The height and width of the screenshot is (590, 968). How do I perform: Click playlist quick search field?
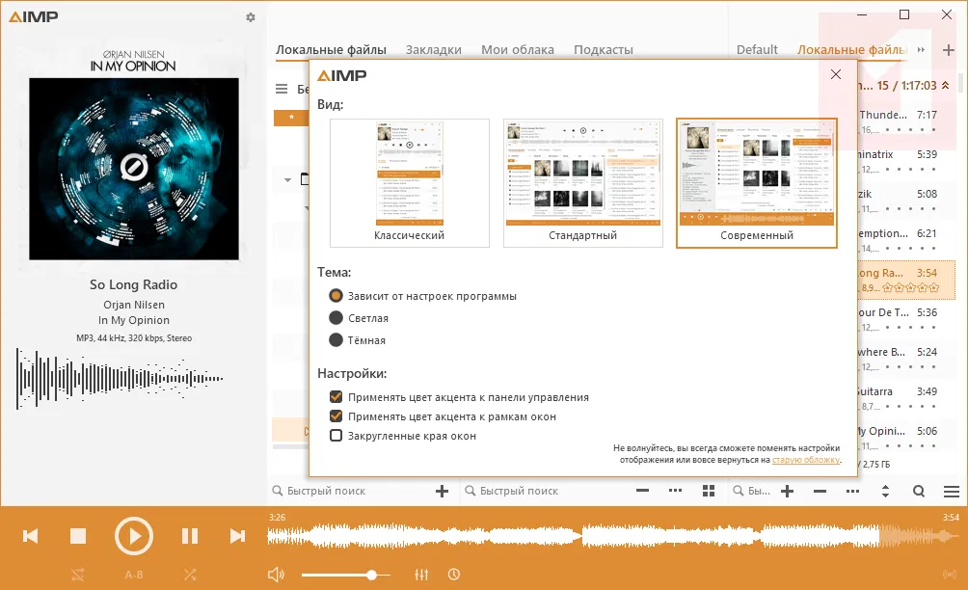(752, 491)
